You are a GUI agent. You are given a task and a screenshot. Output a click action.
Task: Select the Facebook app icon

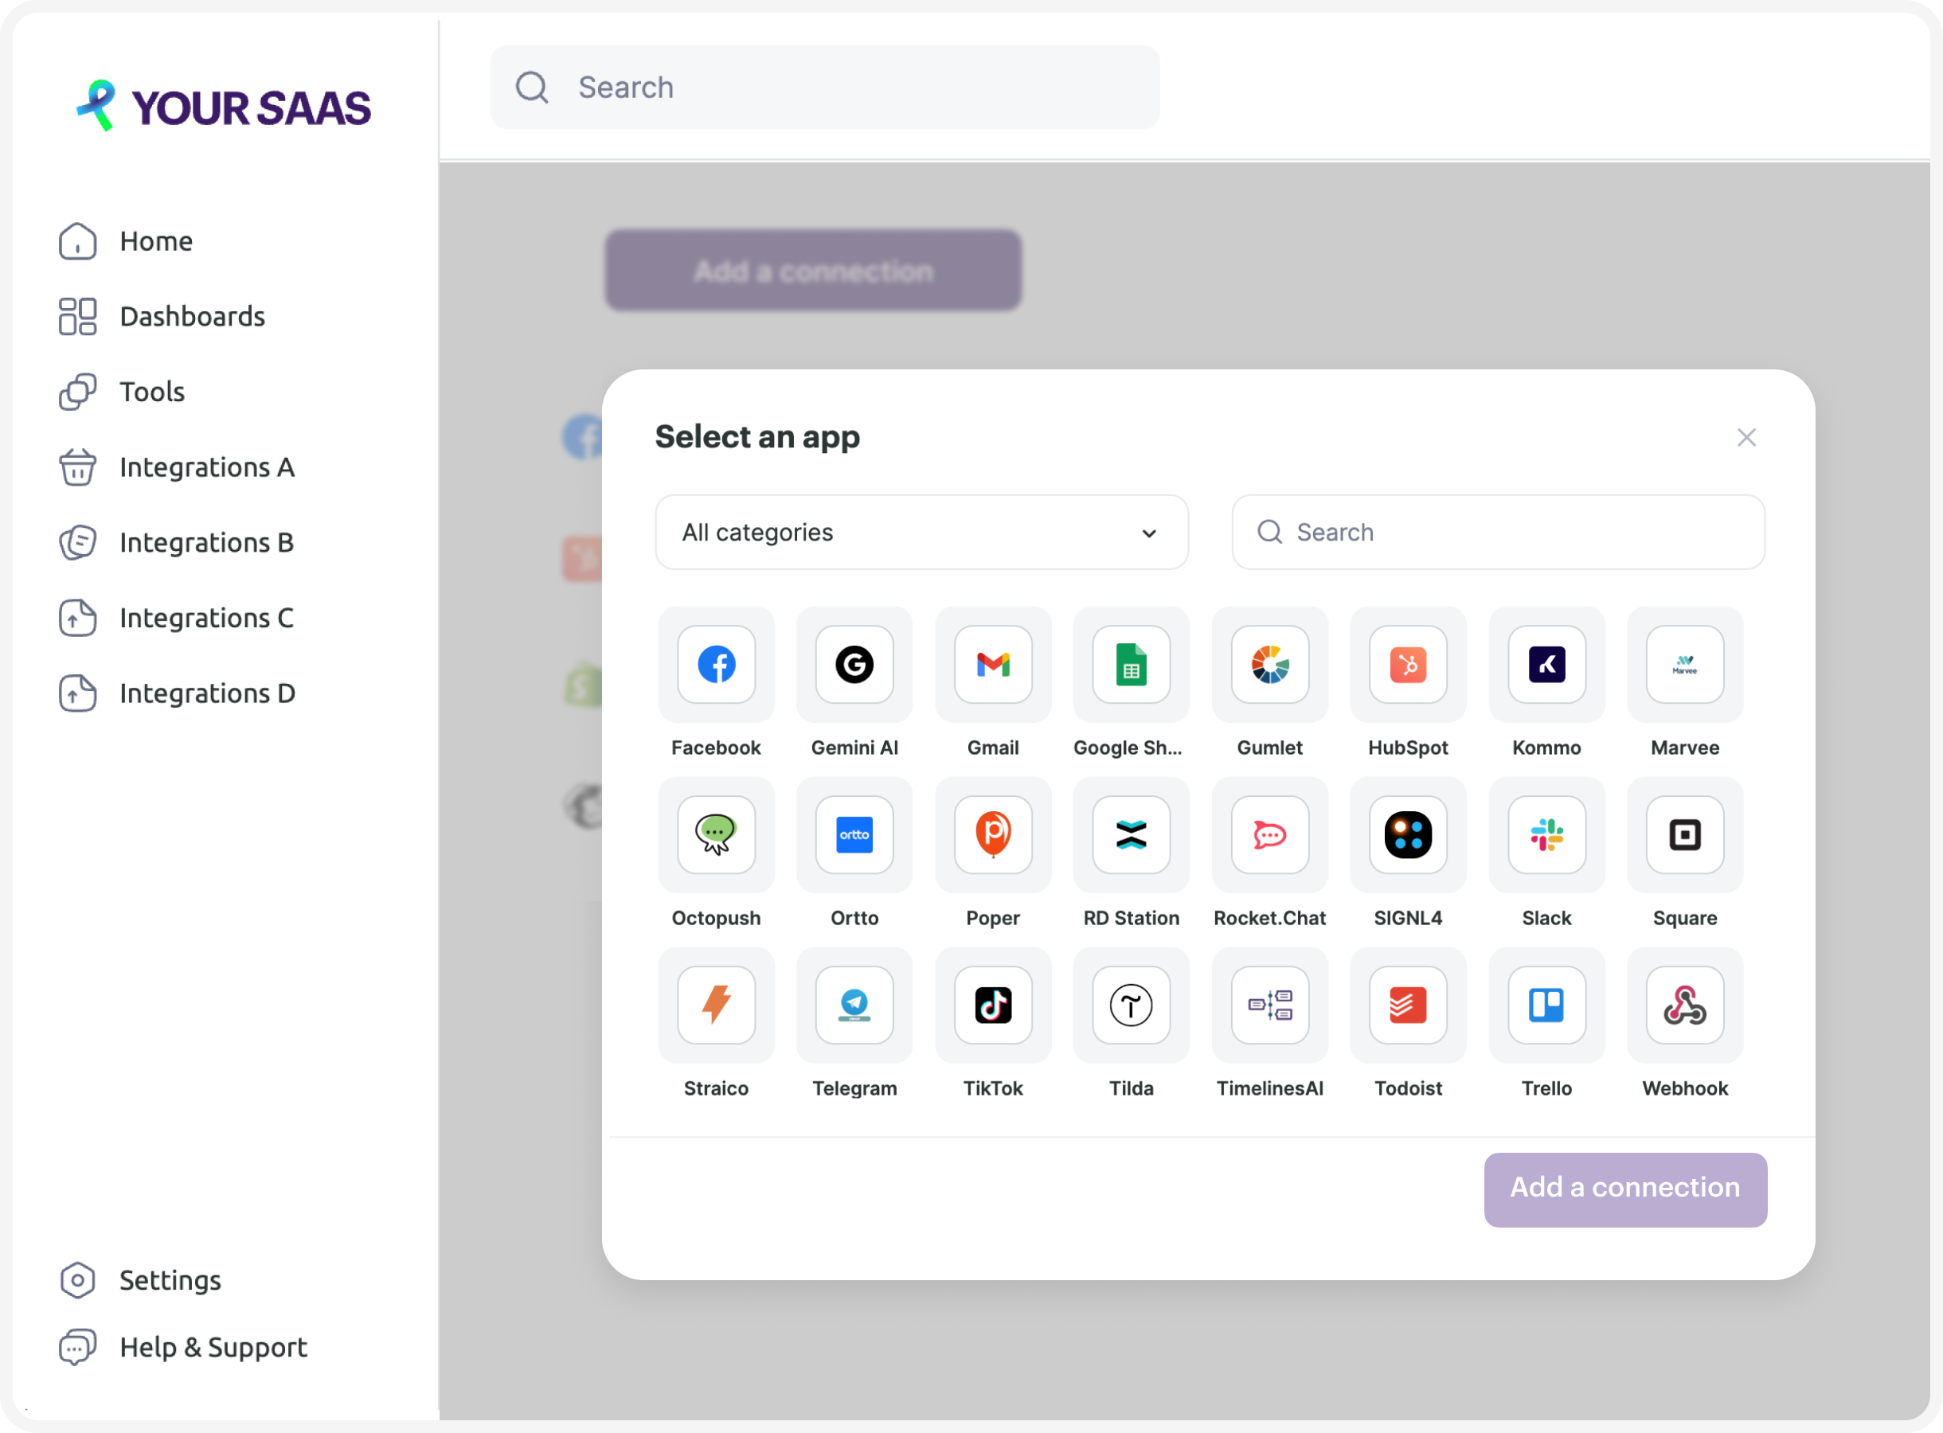pyautogui.click(x=716, y=665)
